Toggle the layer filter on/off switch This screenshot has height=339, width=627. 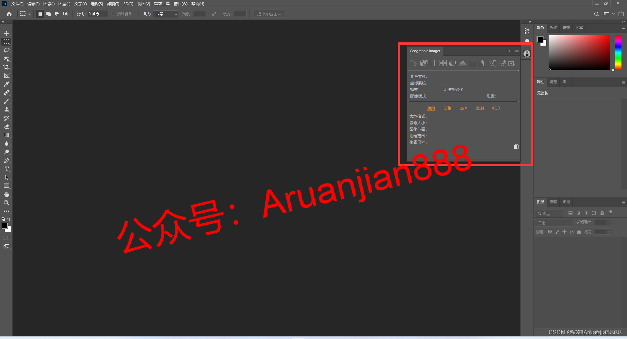click(x=611, y=213)
